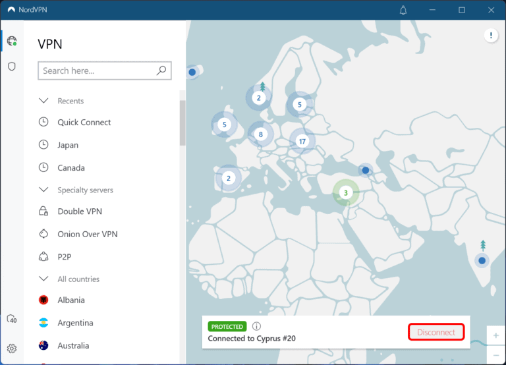Click the notifications bell icon
506x365 pixels.
(403, 10)
